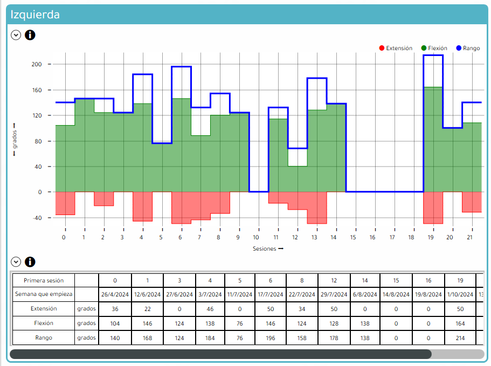Click Rango value 140
491x366 pixels.
[x=115, y=338]
